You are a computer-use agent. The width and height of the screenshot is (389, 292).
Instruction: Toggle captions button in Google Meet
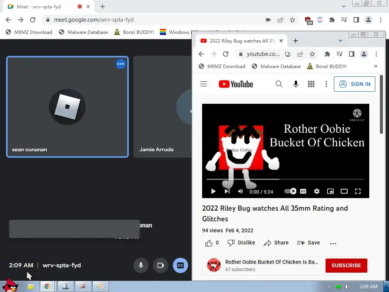pos(180,265)
